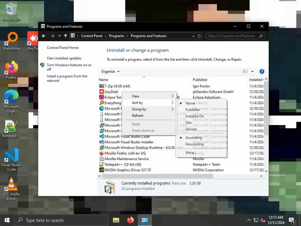Select the NVIDIA Corporation publisher cell
The image size is (301, 226).
208,170
